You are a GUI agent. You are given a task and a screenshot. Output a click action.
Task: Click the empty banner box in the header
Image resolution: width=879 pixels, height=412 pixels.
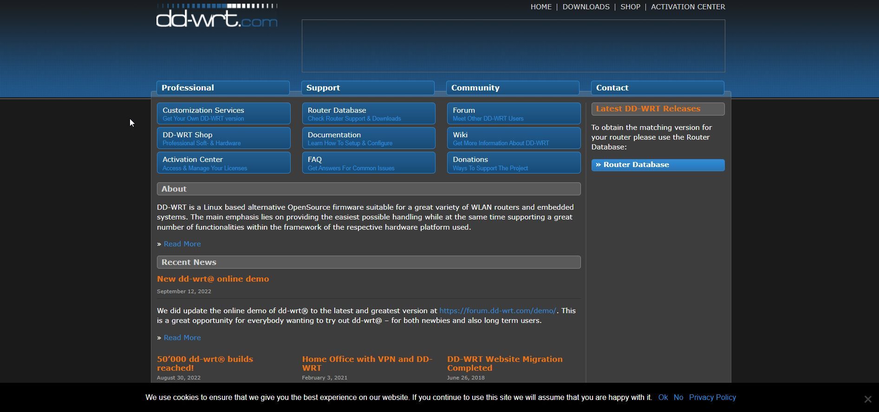click(x=513, y=46)
